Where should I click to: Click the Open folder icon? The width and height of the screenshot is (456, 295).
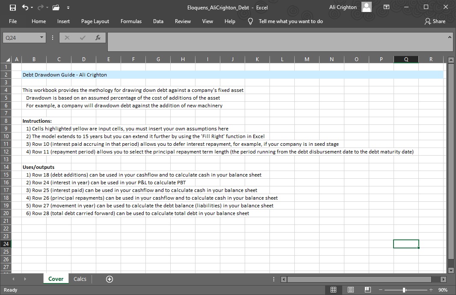coord(56,8)
